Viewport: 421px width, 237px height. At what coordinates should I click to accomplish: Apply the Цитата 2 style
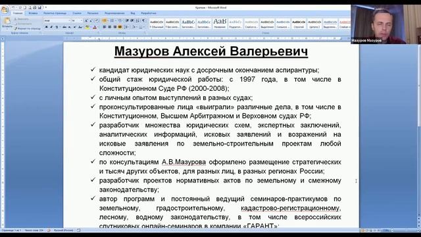tap(314, 24)
